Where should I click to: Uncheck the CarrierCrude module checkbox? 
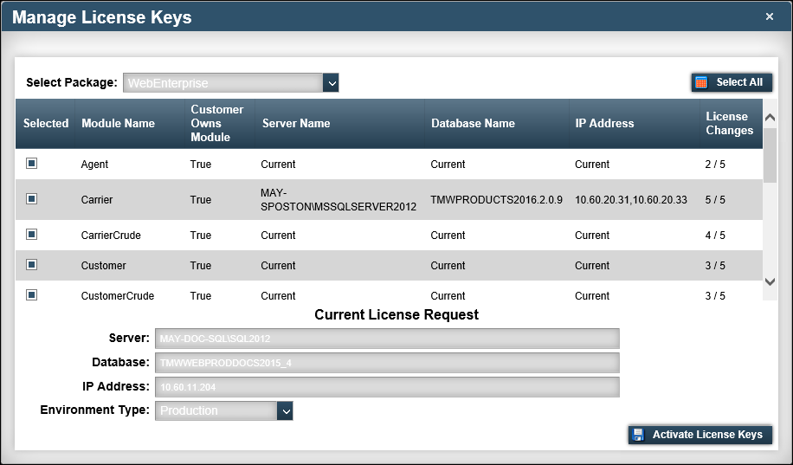pos(32,234)
